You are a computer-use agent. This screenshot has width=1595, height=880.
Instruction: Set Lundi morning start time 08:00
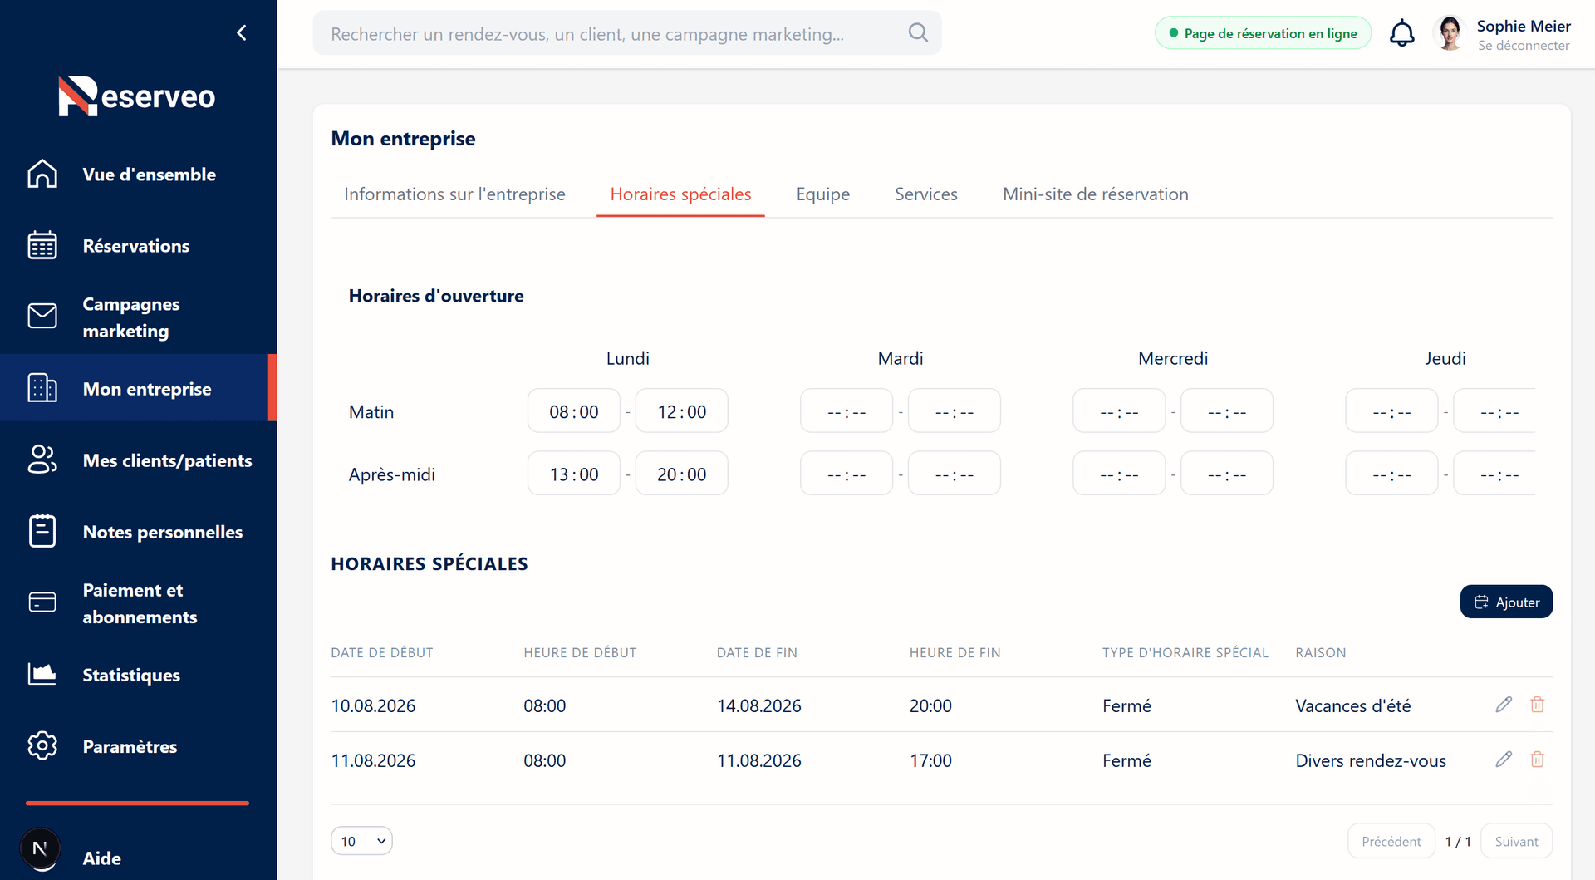(574, 411)
